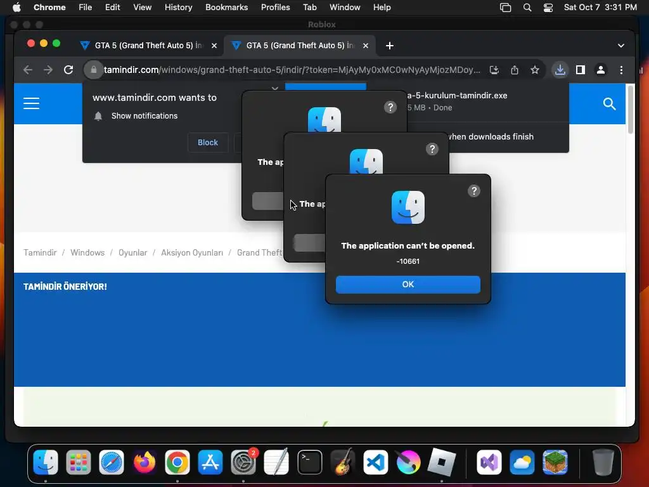The width and height of the screenshot is (649, 487).
Task: Open help on the middle error dialog
Action: (x=432, y=149)
